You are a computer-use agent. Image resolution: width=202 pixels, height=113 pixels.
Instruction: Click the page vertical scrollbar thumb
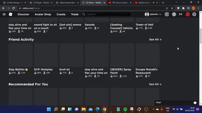click(201, 36)
